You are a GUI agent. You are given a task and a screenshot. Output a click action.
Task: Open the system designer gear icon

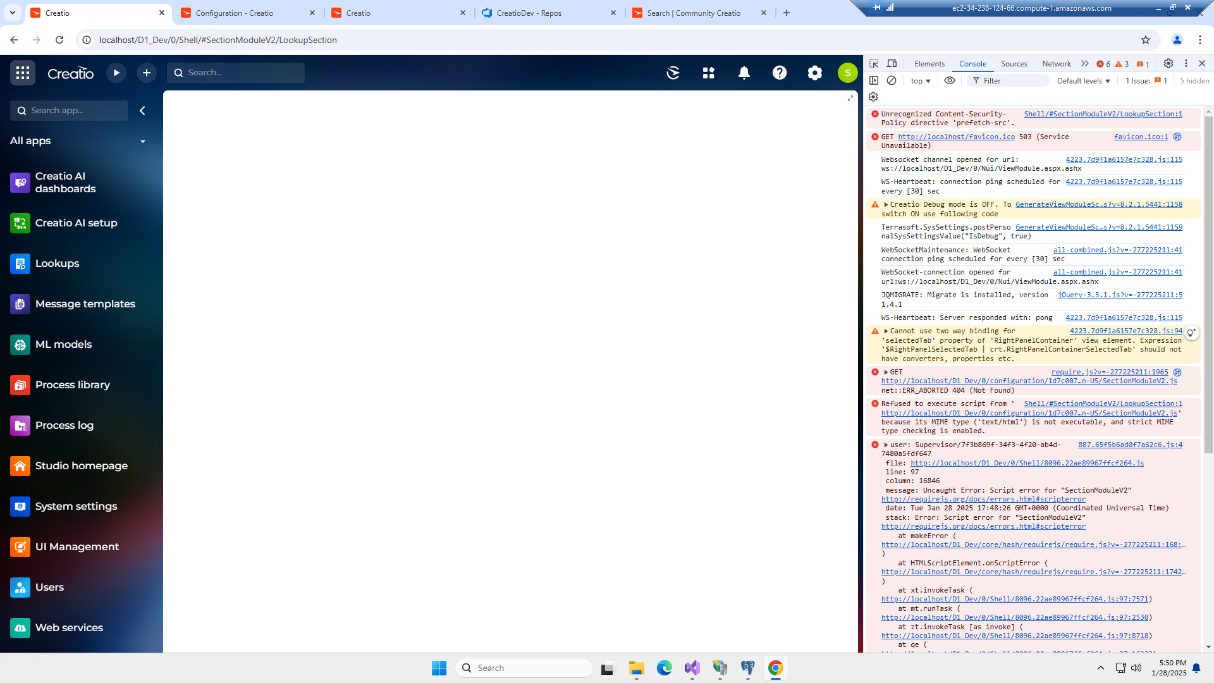click(815, 73)
